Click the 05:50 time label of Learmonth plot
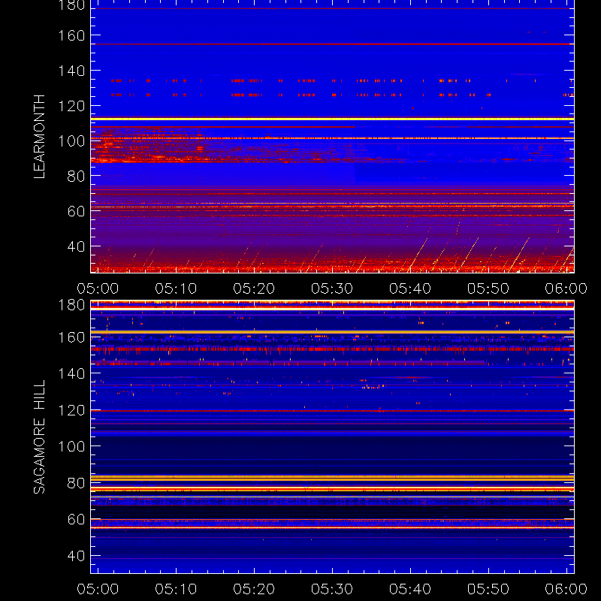The width and height of the screenshot is (601, 601). [488, 288]
